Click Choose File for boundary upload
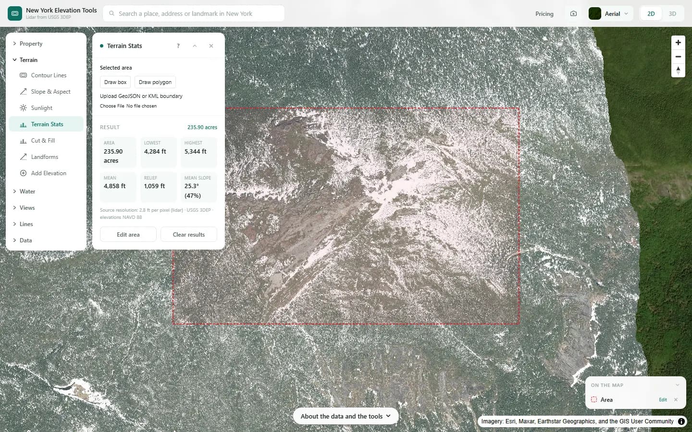 click(112, 106)
